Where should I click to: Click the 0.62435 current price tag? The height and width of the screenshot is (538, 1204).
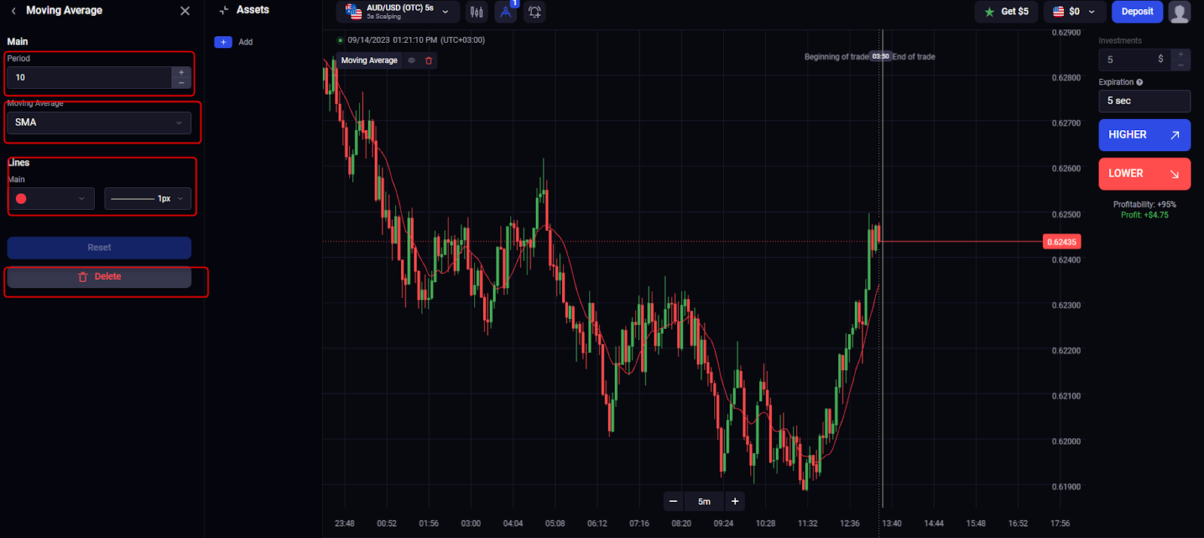coord(1062,242)
